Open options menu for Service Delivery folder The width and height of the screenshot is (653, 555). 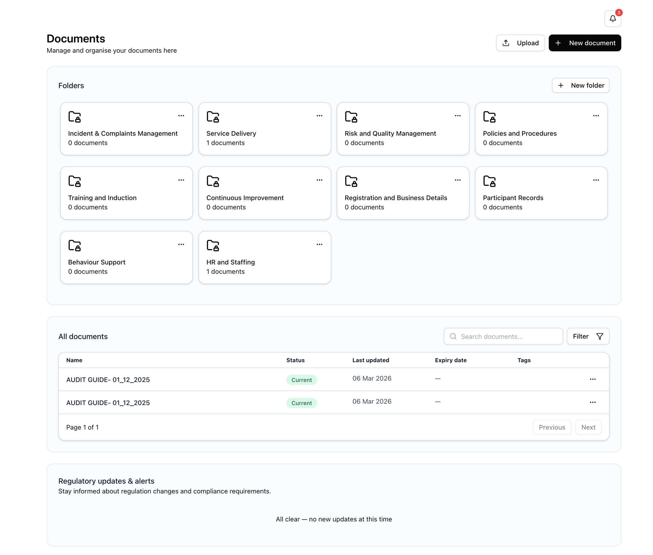tap(319, 116)
